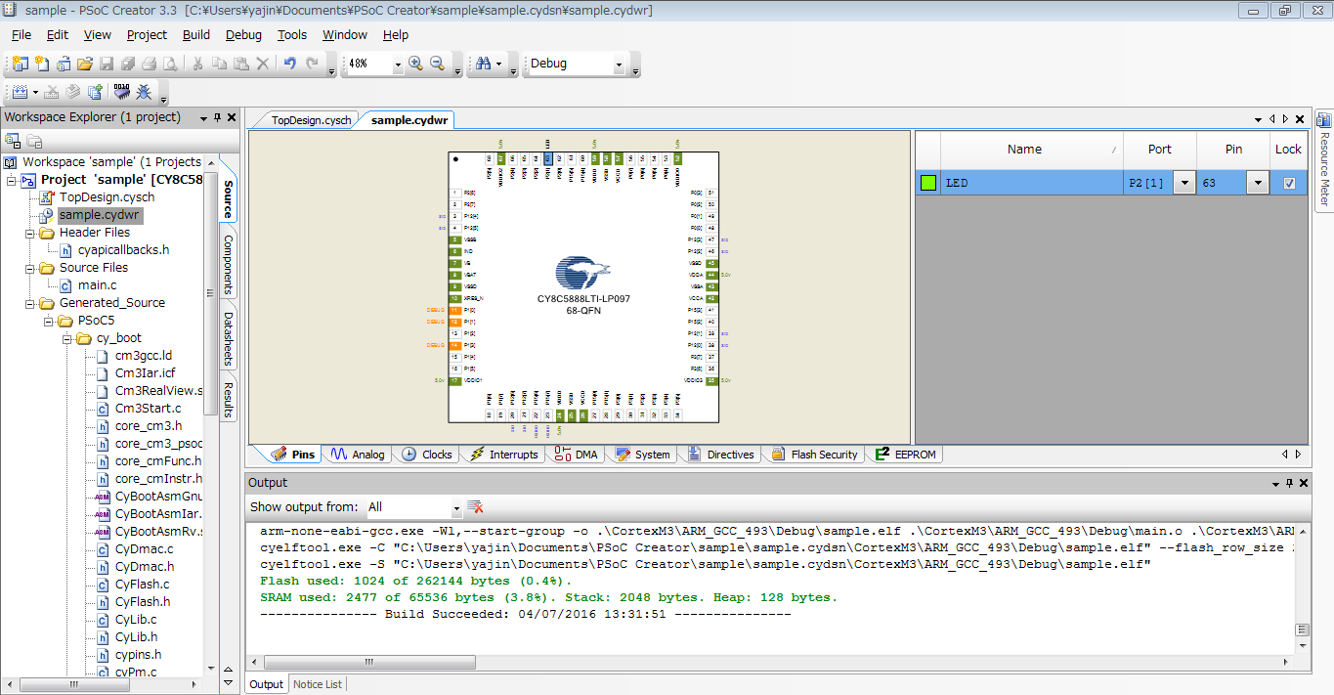Click the Copy toolbar icon
Screen dimensions: 1334x695
219,64
